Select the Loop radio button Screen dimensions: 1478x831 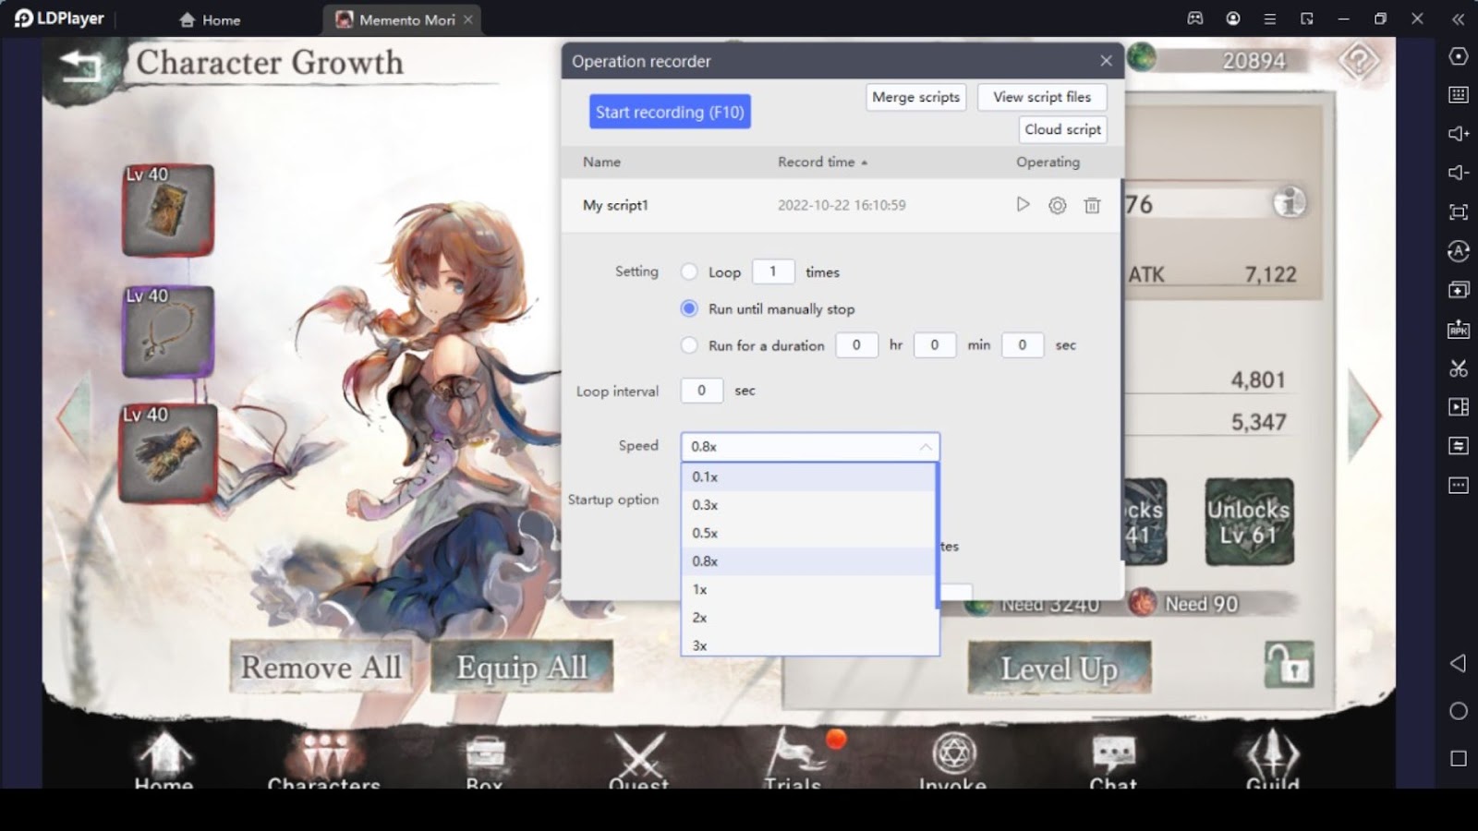point(689,271)
